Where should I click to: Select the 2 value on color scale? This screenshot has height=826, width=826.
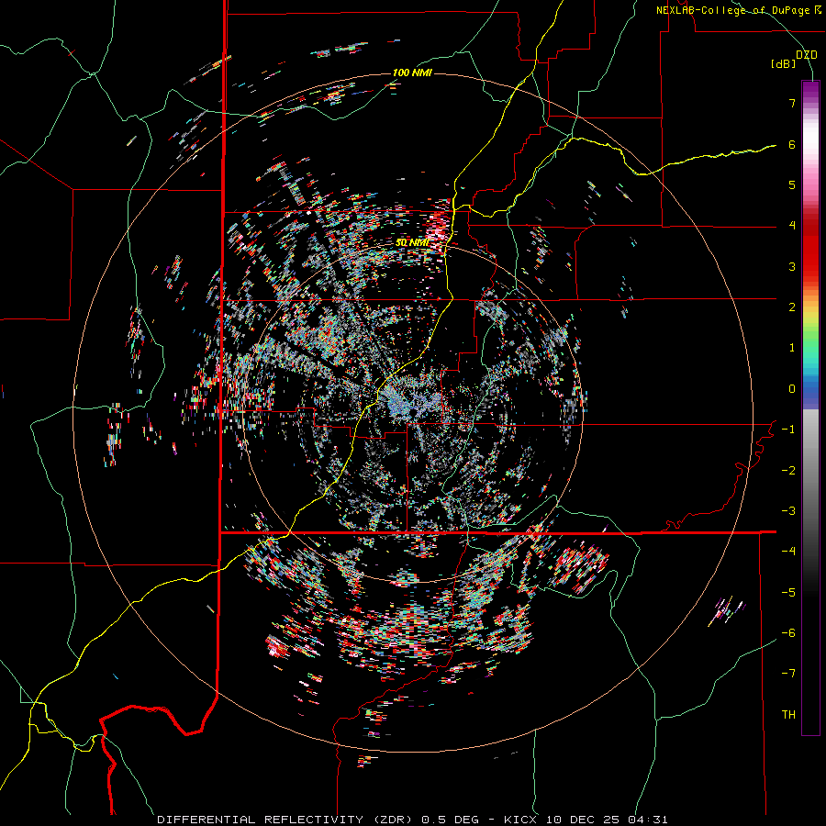pyautogui.click(x=792, y=307)
